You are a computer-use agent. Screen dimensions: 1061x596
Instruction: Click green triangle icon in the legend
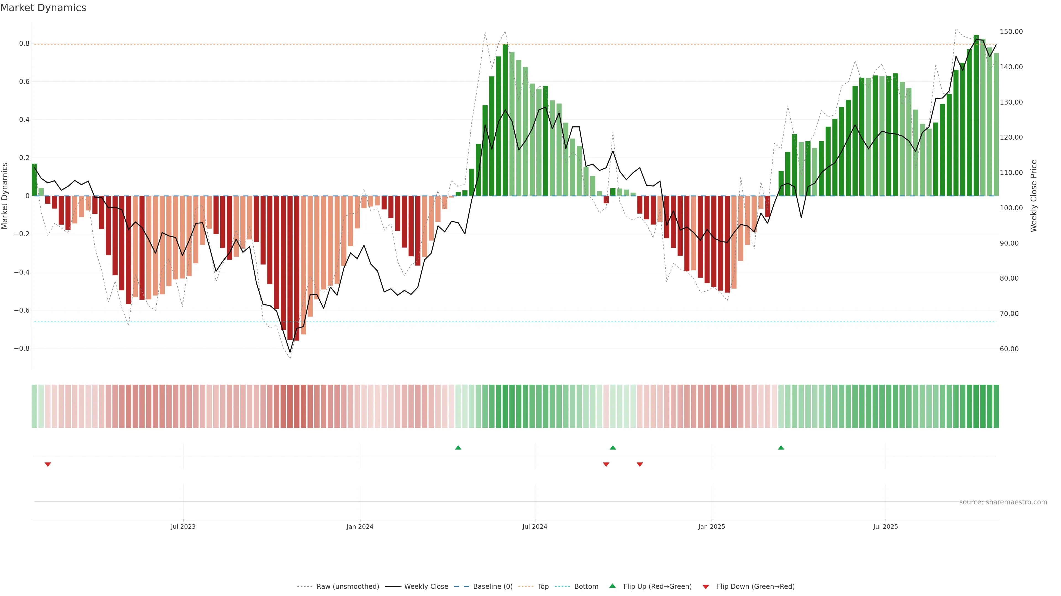pos(613,586)
